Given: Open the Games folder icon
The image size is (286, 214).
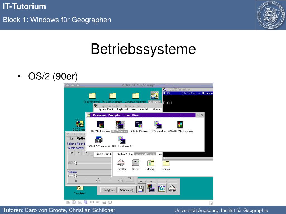Looking at the screenshot, I should [x=166, y=163].
